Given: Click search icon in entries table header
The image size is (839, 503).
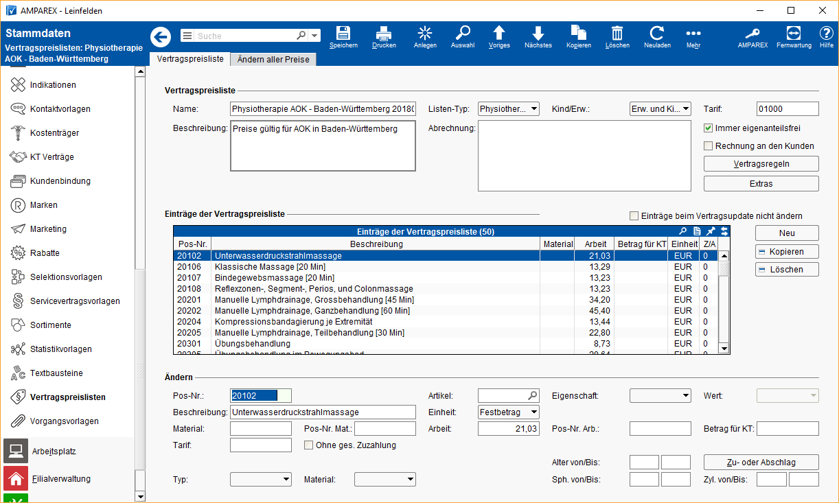Looking at the screenshot, I should pos(683,232).
